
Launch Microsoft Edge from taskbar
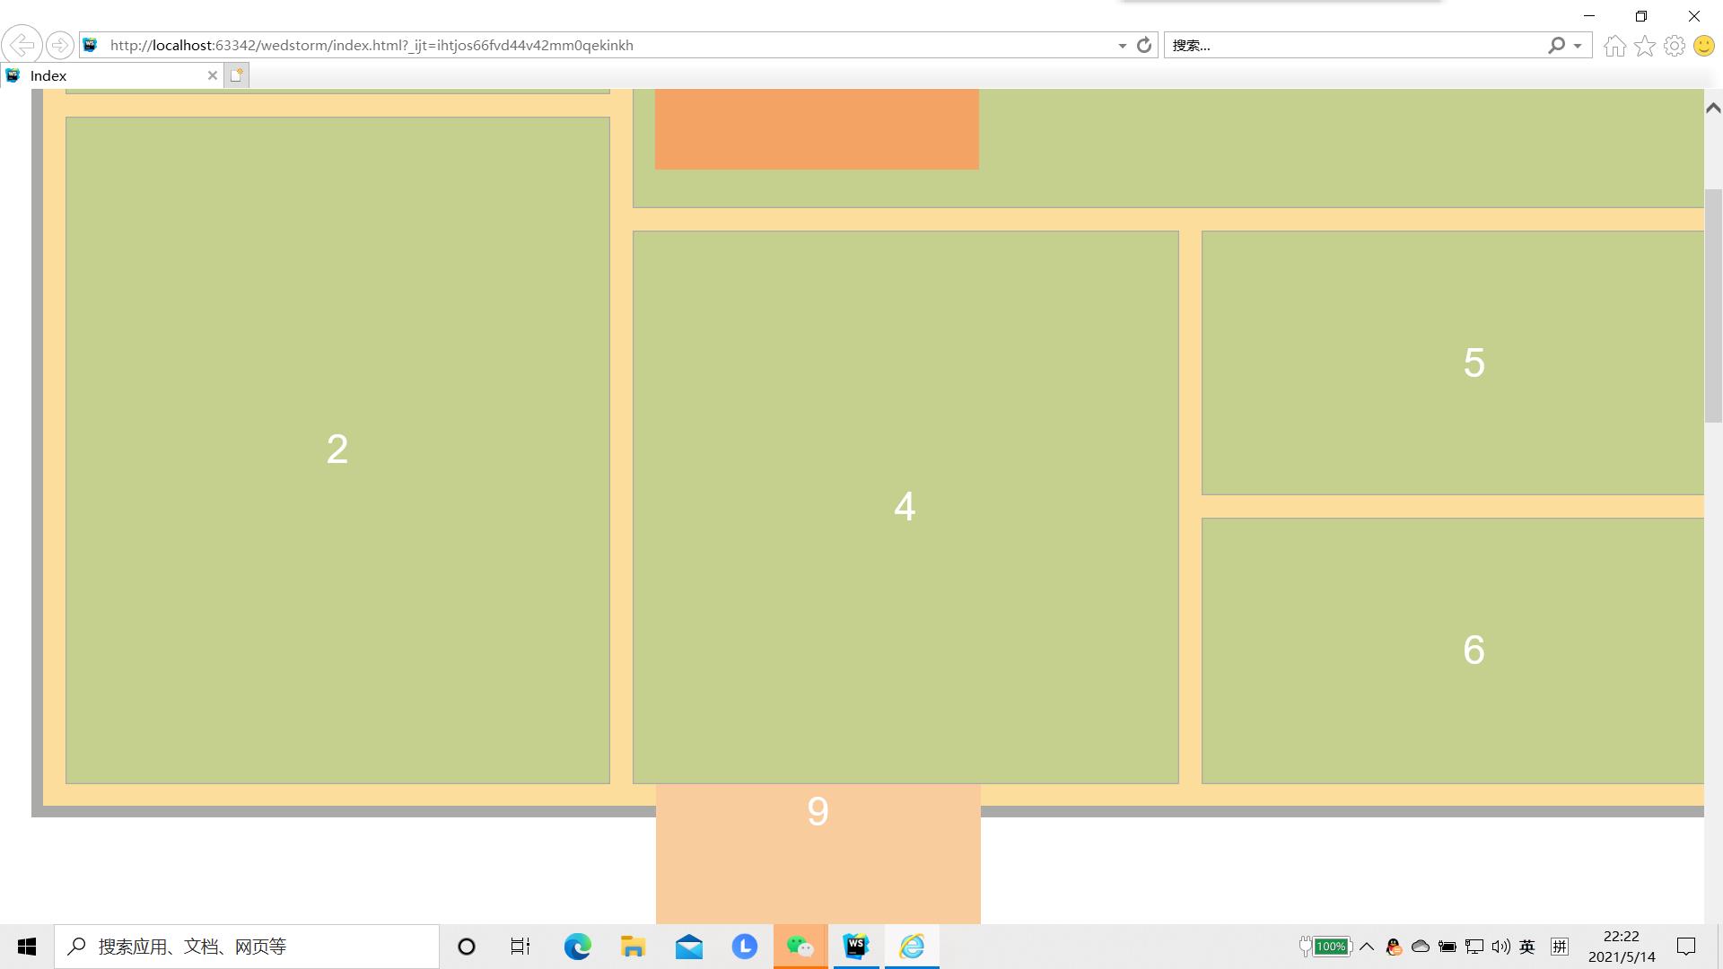click(x=578, y=947)
